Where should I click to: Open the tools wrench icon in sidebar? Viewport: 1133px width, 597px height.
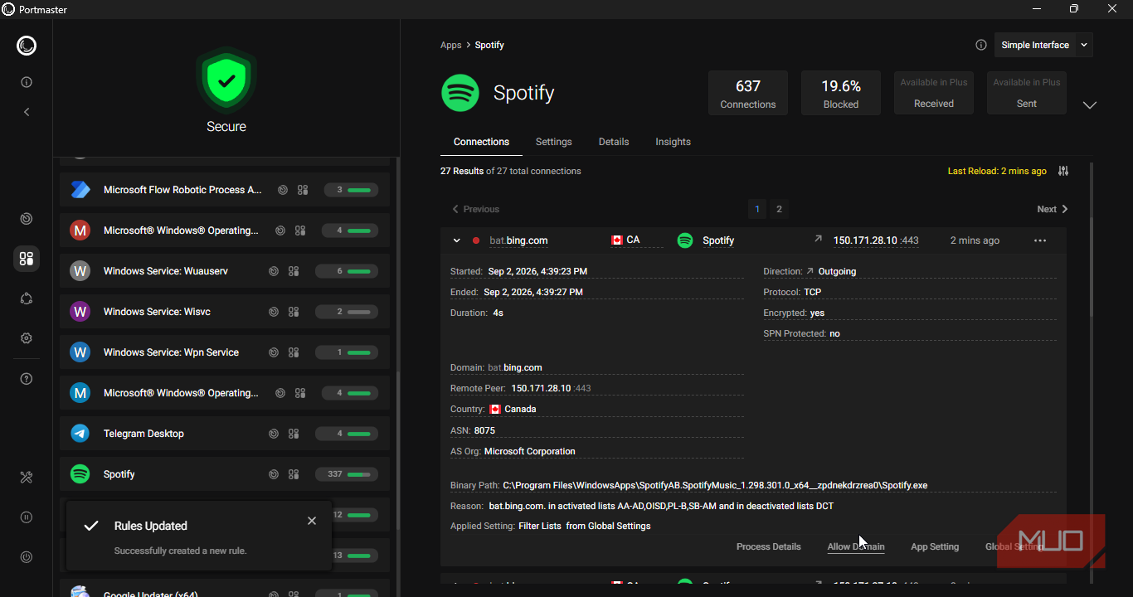(x=27, y=478)
